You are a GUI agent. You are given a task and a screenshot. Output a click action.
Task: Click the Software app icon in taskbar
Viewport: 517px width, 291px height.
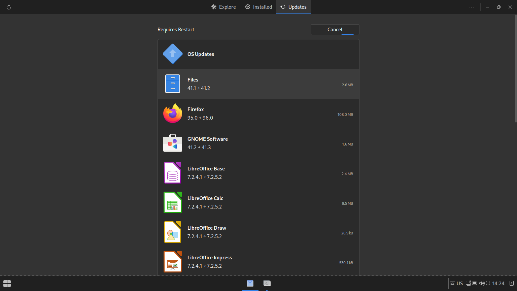pos(250,283)
